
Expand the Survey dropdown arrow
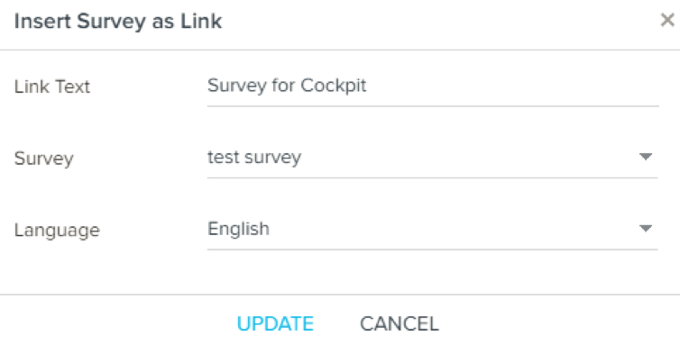[646, 157]
